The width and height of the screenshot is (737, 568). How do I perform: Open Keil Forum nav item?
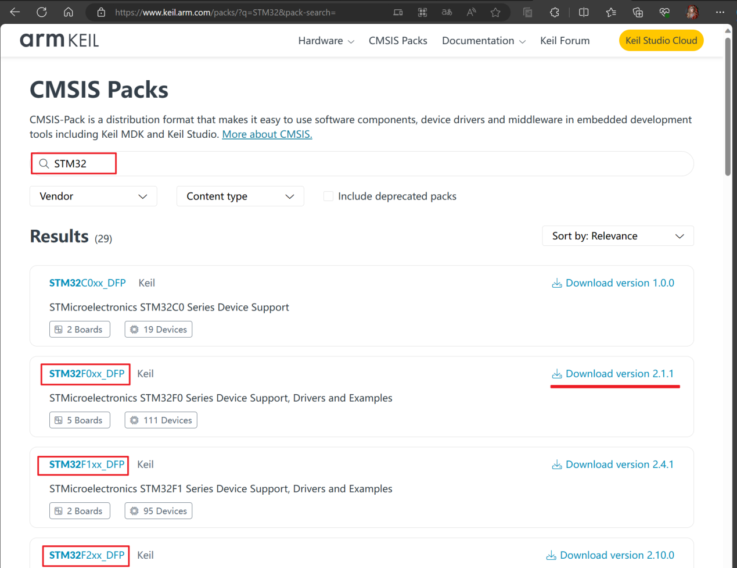[565, 41]
